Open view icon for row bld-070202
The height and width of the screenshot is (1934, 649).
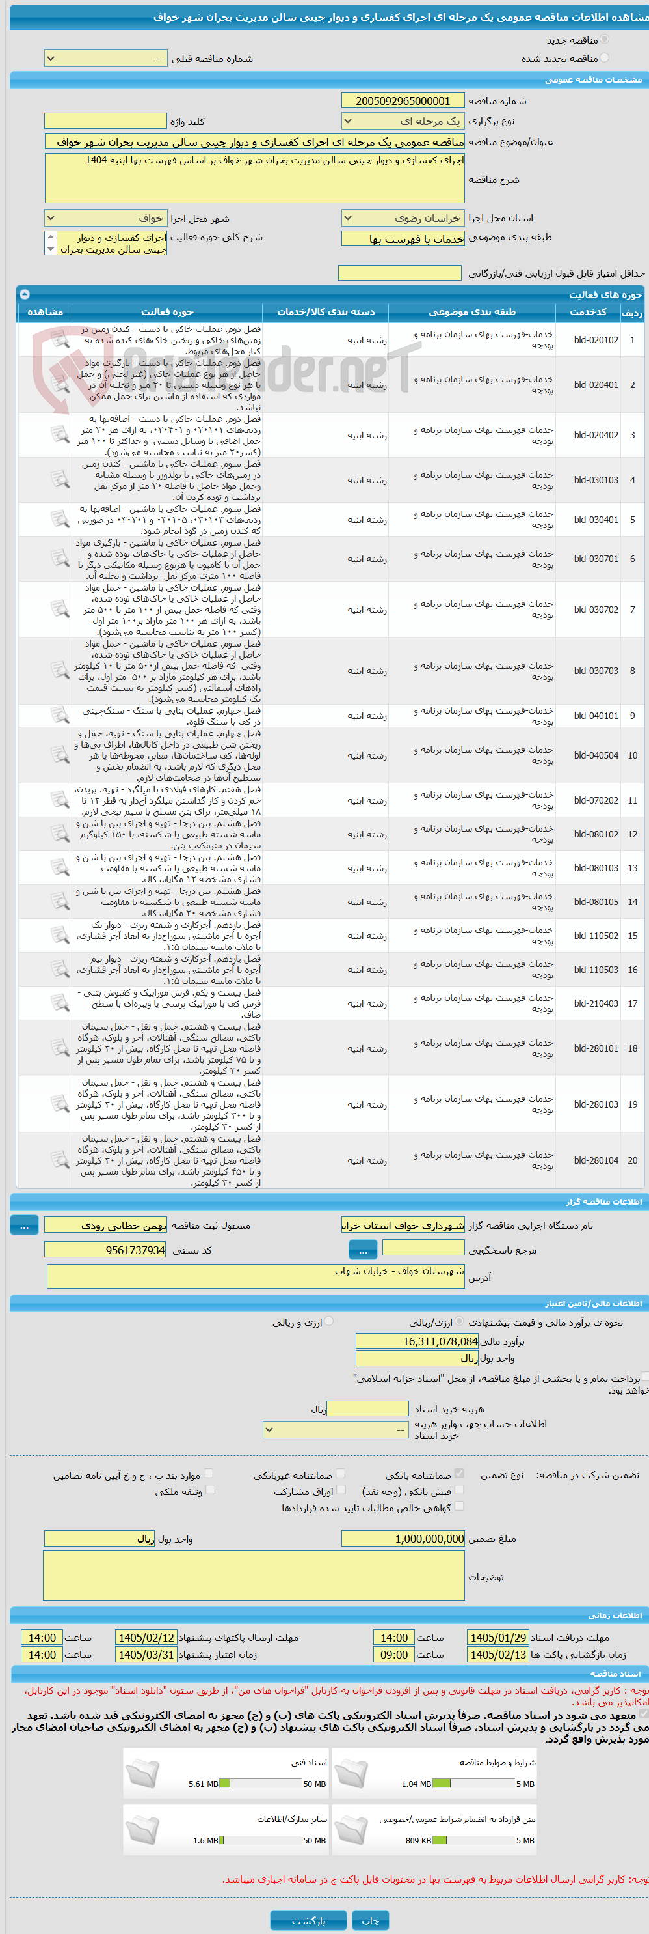60,800
